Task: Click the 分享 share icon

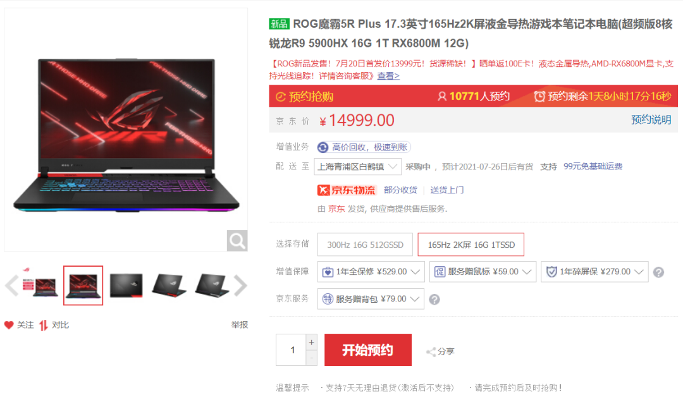Action: [x=431, y=352]
